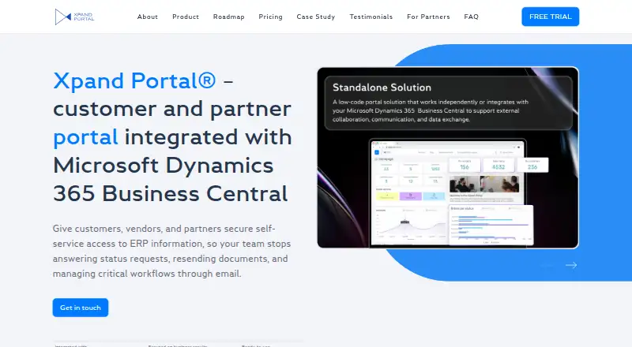Screen dimensions: 632x347
Task: Select Pricing in the navigation
Action: 270,17
